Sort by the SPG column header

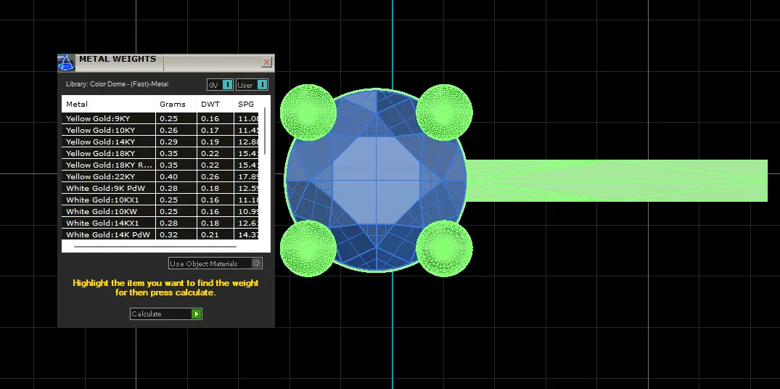[x=246, y=104]
